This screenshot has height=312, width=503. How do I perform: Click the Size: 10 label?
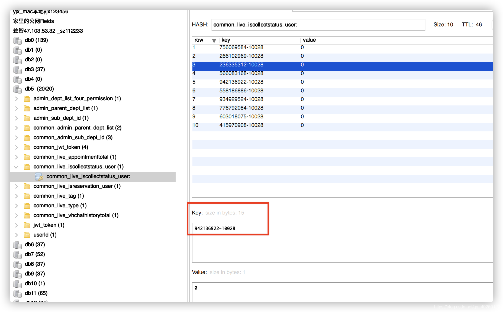pos(443,25)
